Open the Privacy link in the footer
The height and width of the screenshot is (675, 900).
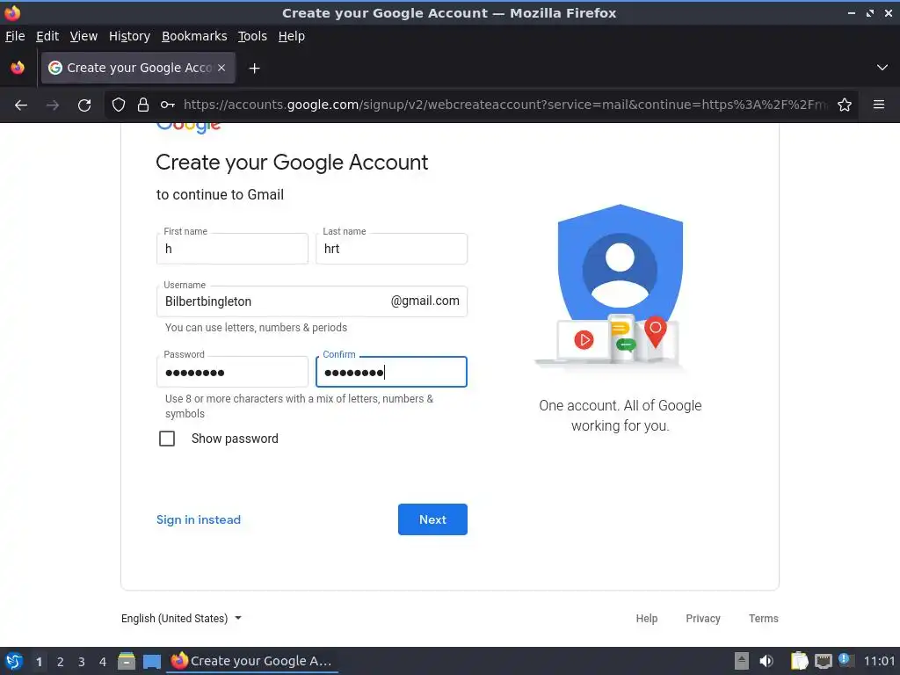pos(703,618)
